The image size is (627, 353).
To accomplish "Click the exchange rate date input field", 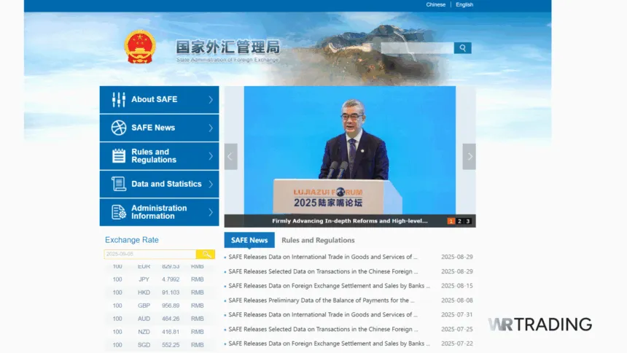I will click(149, 255).
